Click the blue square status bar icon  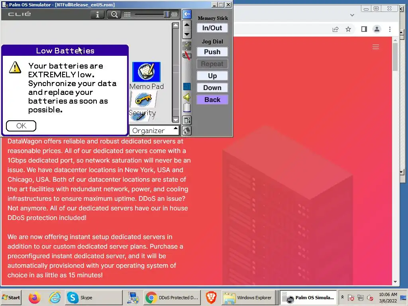[187, 86]
